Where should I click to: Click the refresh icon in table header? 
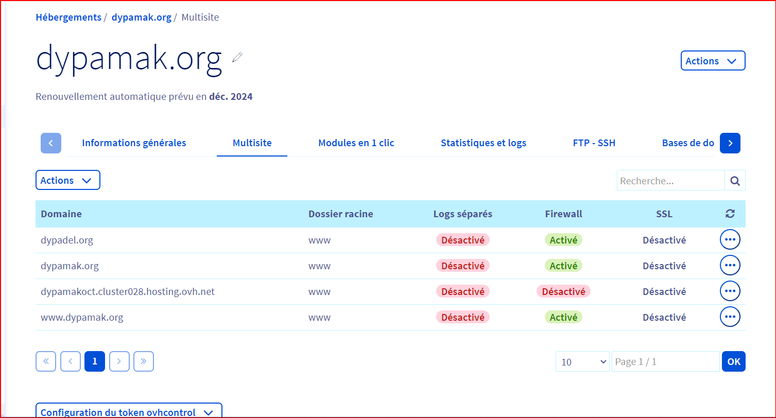730,214
